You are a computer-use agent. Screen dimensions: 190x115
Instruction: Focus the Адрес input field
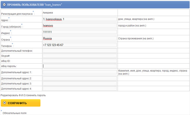tap(80, 19)
